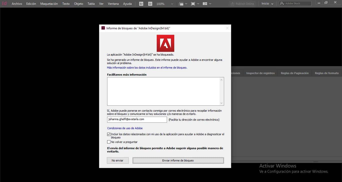
Task: Restore down the InDesign window
Action: 326,3
